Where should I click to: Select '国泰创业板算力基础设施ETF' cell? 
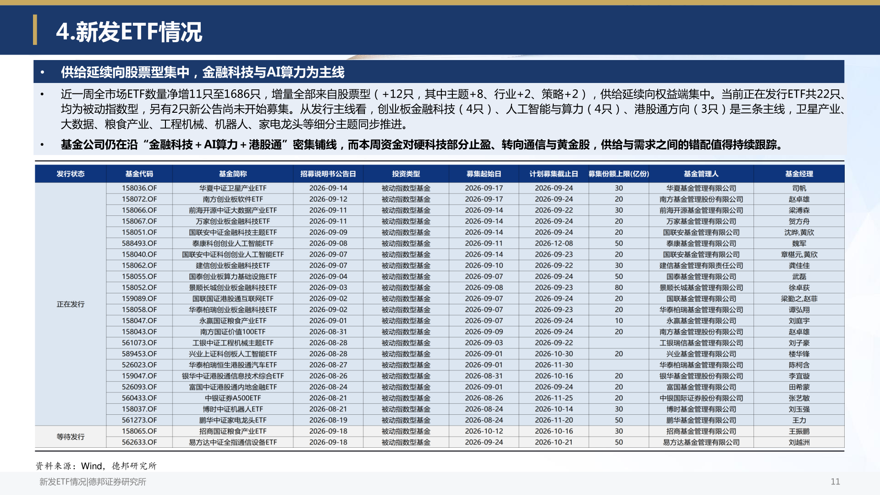tap(233, 276)
